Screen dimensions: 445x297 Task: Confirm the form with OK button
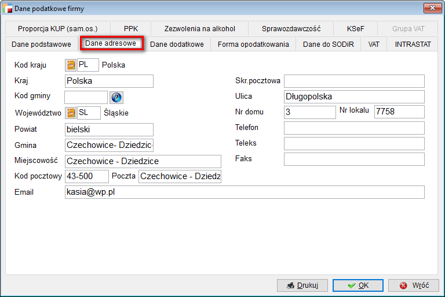pos(358,285)
